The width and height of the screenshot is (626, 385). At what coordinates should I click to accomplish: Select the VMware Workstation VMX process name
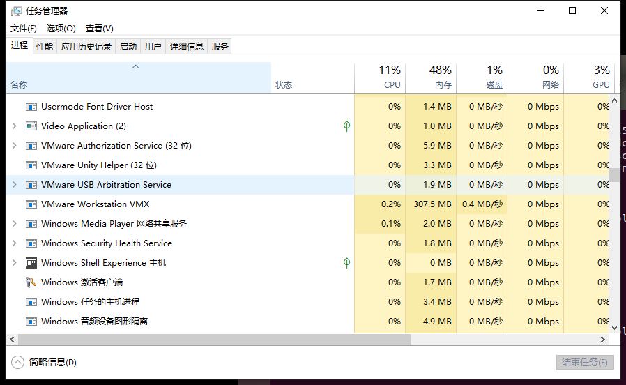pos(95,204)
